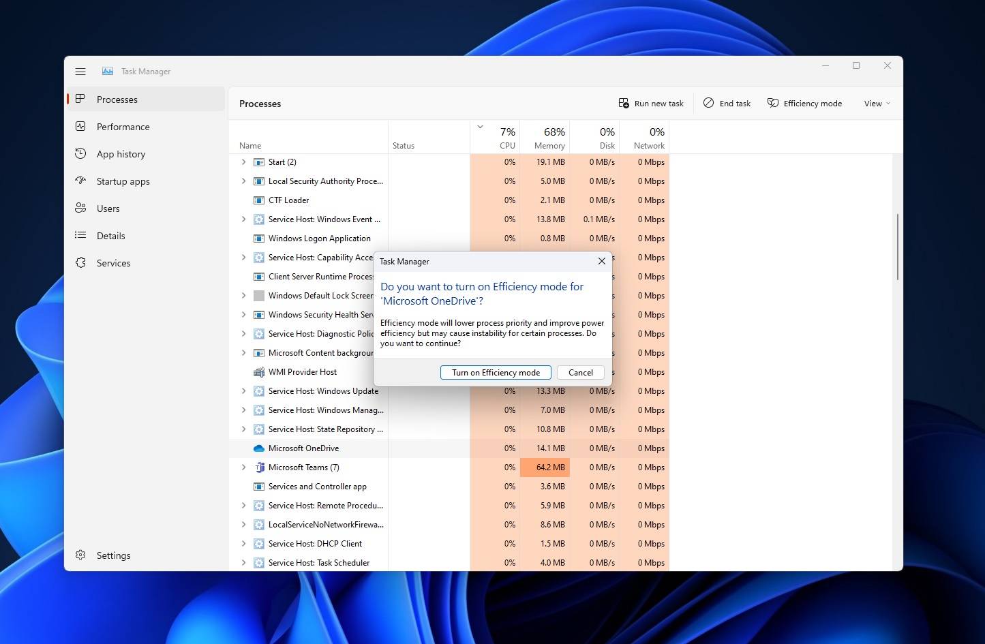Open the Performance sidebar icon

80,127
